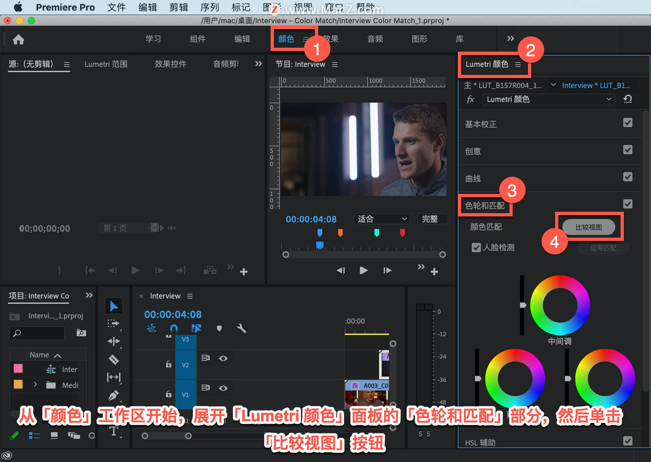Open the Lumetri 颜色 effect dropdown
The width and height of the screenshot is (651, 462).
tap(548, 99)
